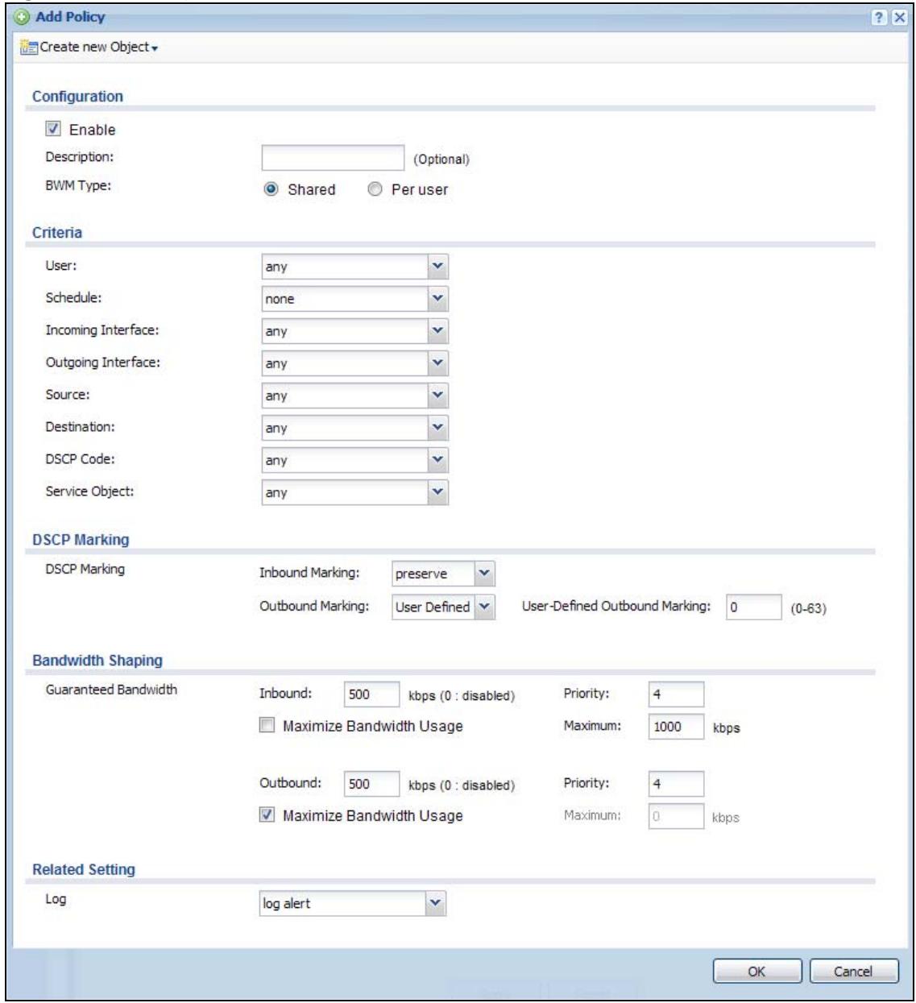The height and width of the screenshot is (1003, 916).
Task: Click the Description input field
Action: click(333, 158)
